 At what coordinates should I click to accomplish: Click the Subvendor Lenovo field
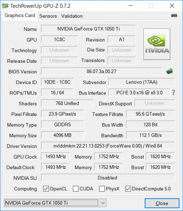click(141, 82)
